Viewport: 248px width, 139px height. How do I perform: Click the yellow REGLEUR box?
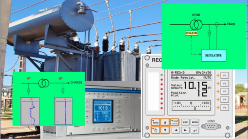click(x=191, y=33)
